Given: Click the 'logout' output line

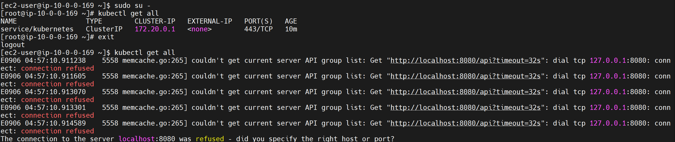Looking at the screenshot, I should coord(13,45).
